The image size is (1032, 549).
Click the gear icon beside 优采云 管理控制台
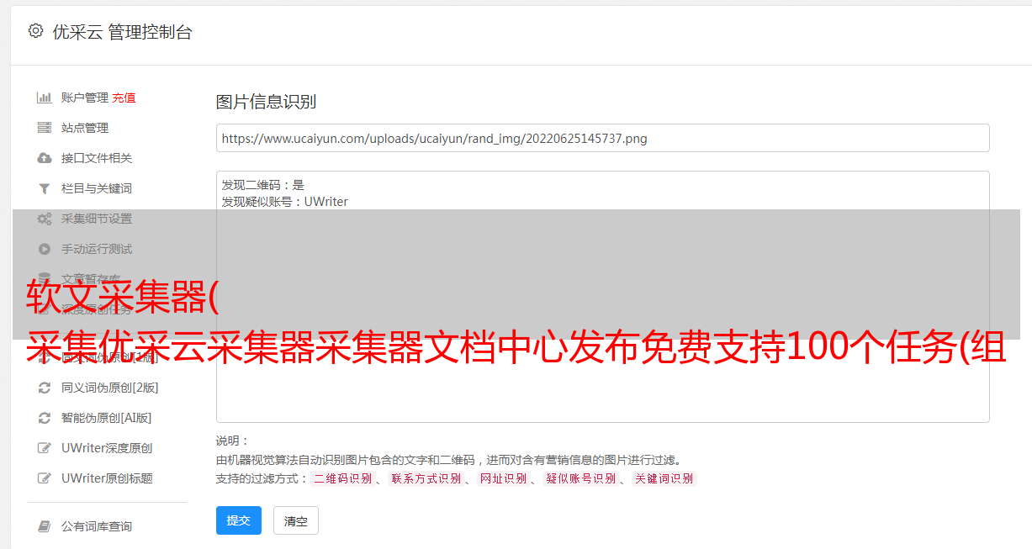coord(35,31)
